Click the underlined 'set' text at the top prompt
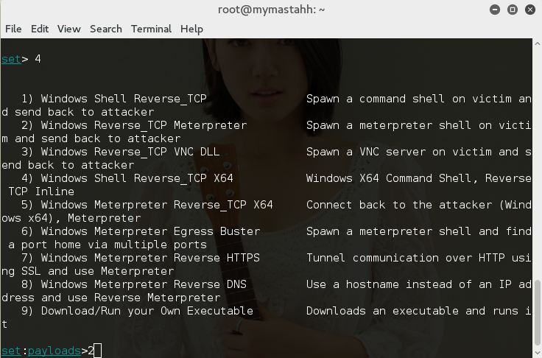 (x=10, y=59)
